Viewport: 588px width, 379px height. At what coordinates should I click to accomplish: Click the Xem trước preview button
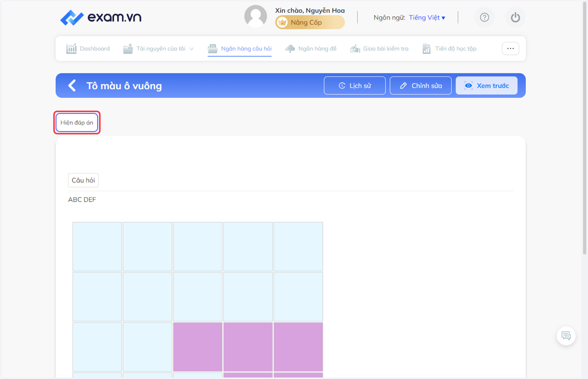pos(487,86)
